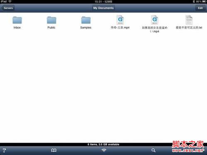Select the Samples label text
Viewport: 207px width, 155px height.
(x=86, y=27)
